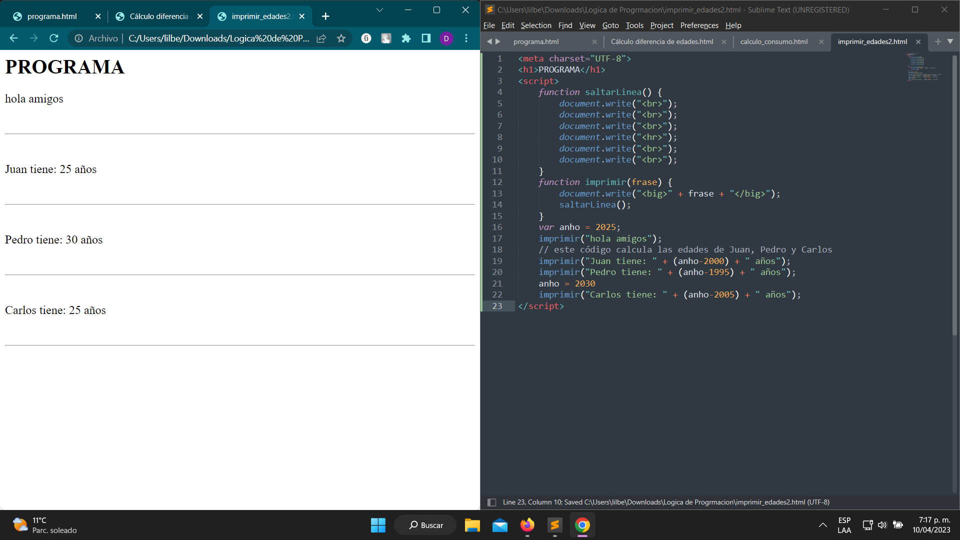Open taskbar Buscar search box
Image resolution: width=960 pixels, height=540 pixels.
coord(425,525)
